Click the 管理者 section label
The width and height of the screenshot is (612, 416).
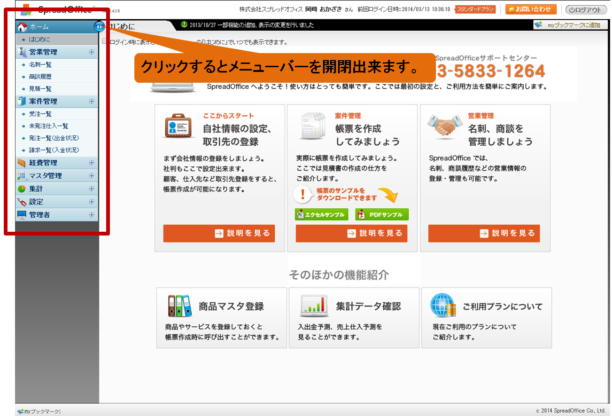tap(39, 215)
